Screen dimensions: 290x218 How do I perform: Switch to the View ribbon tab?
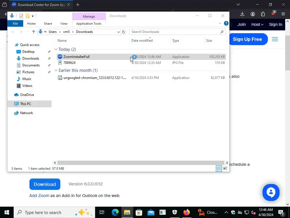click(64, 24)
